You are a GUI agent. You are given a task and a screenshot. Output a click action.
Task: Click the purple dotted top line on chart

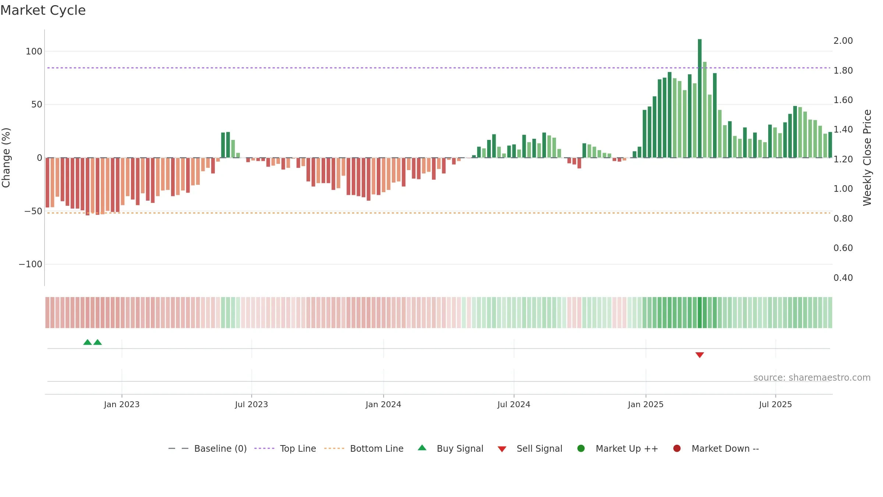pos(439,68)
